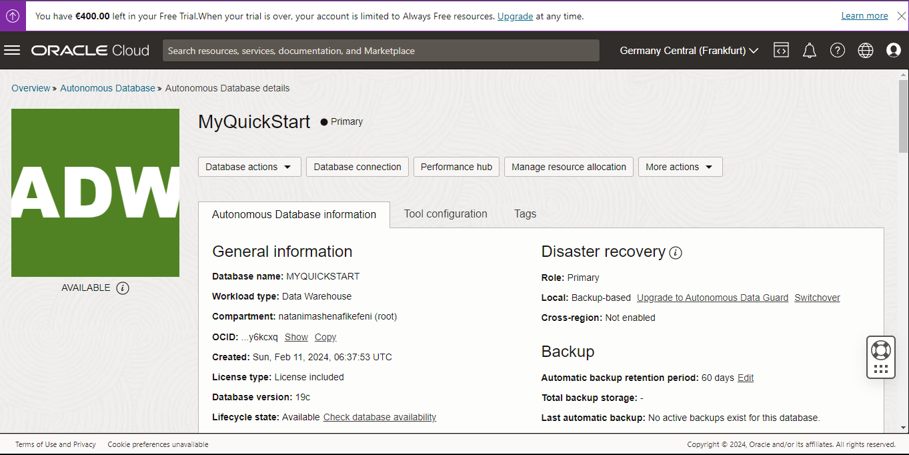
Task: Click the No active backups exist message
Action: (734, 418)
